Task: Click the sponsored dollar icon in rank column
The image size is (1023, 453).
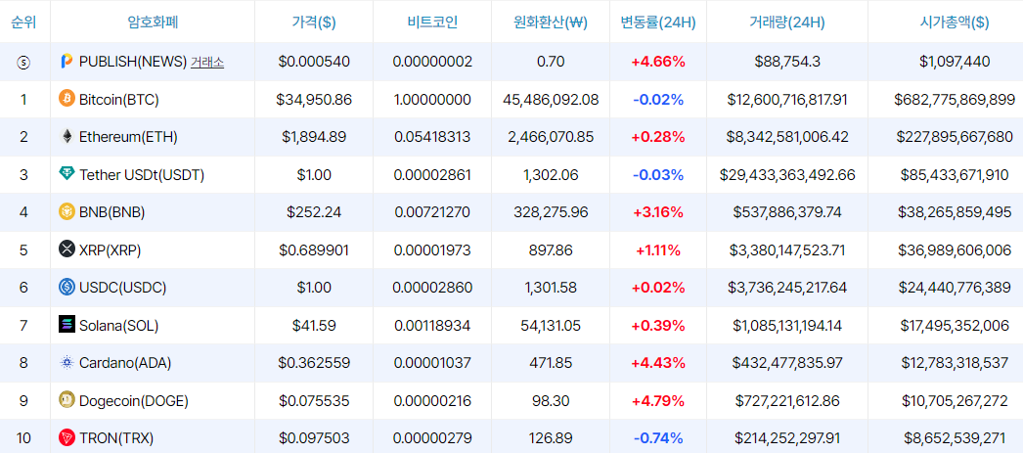Action: click(23, 62)
